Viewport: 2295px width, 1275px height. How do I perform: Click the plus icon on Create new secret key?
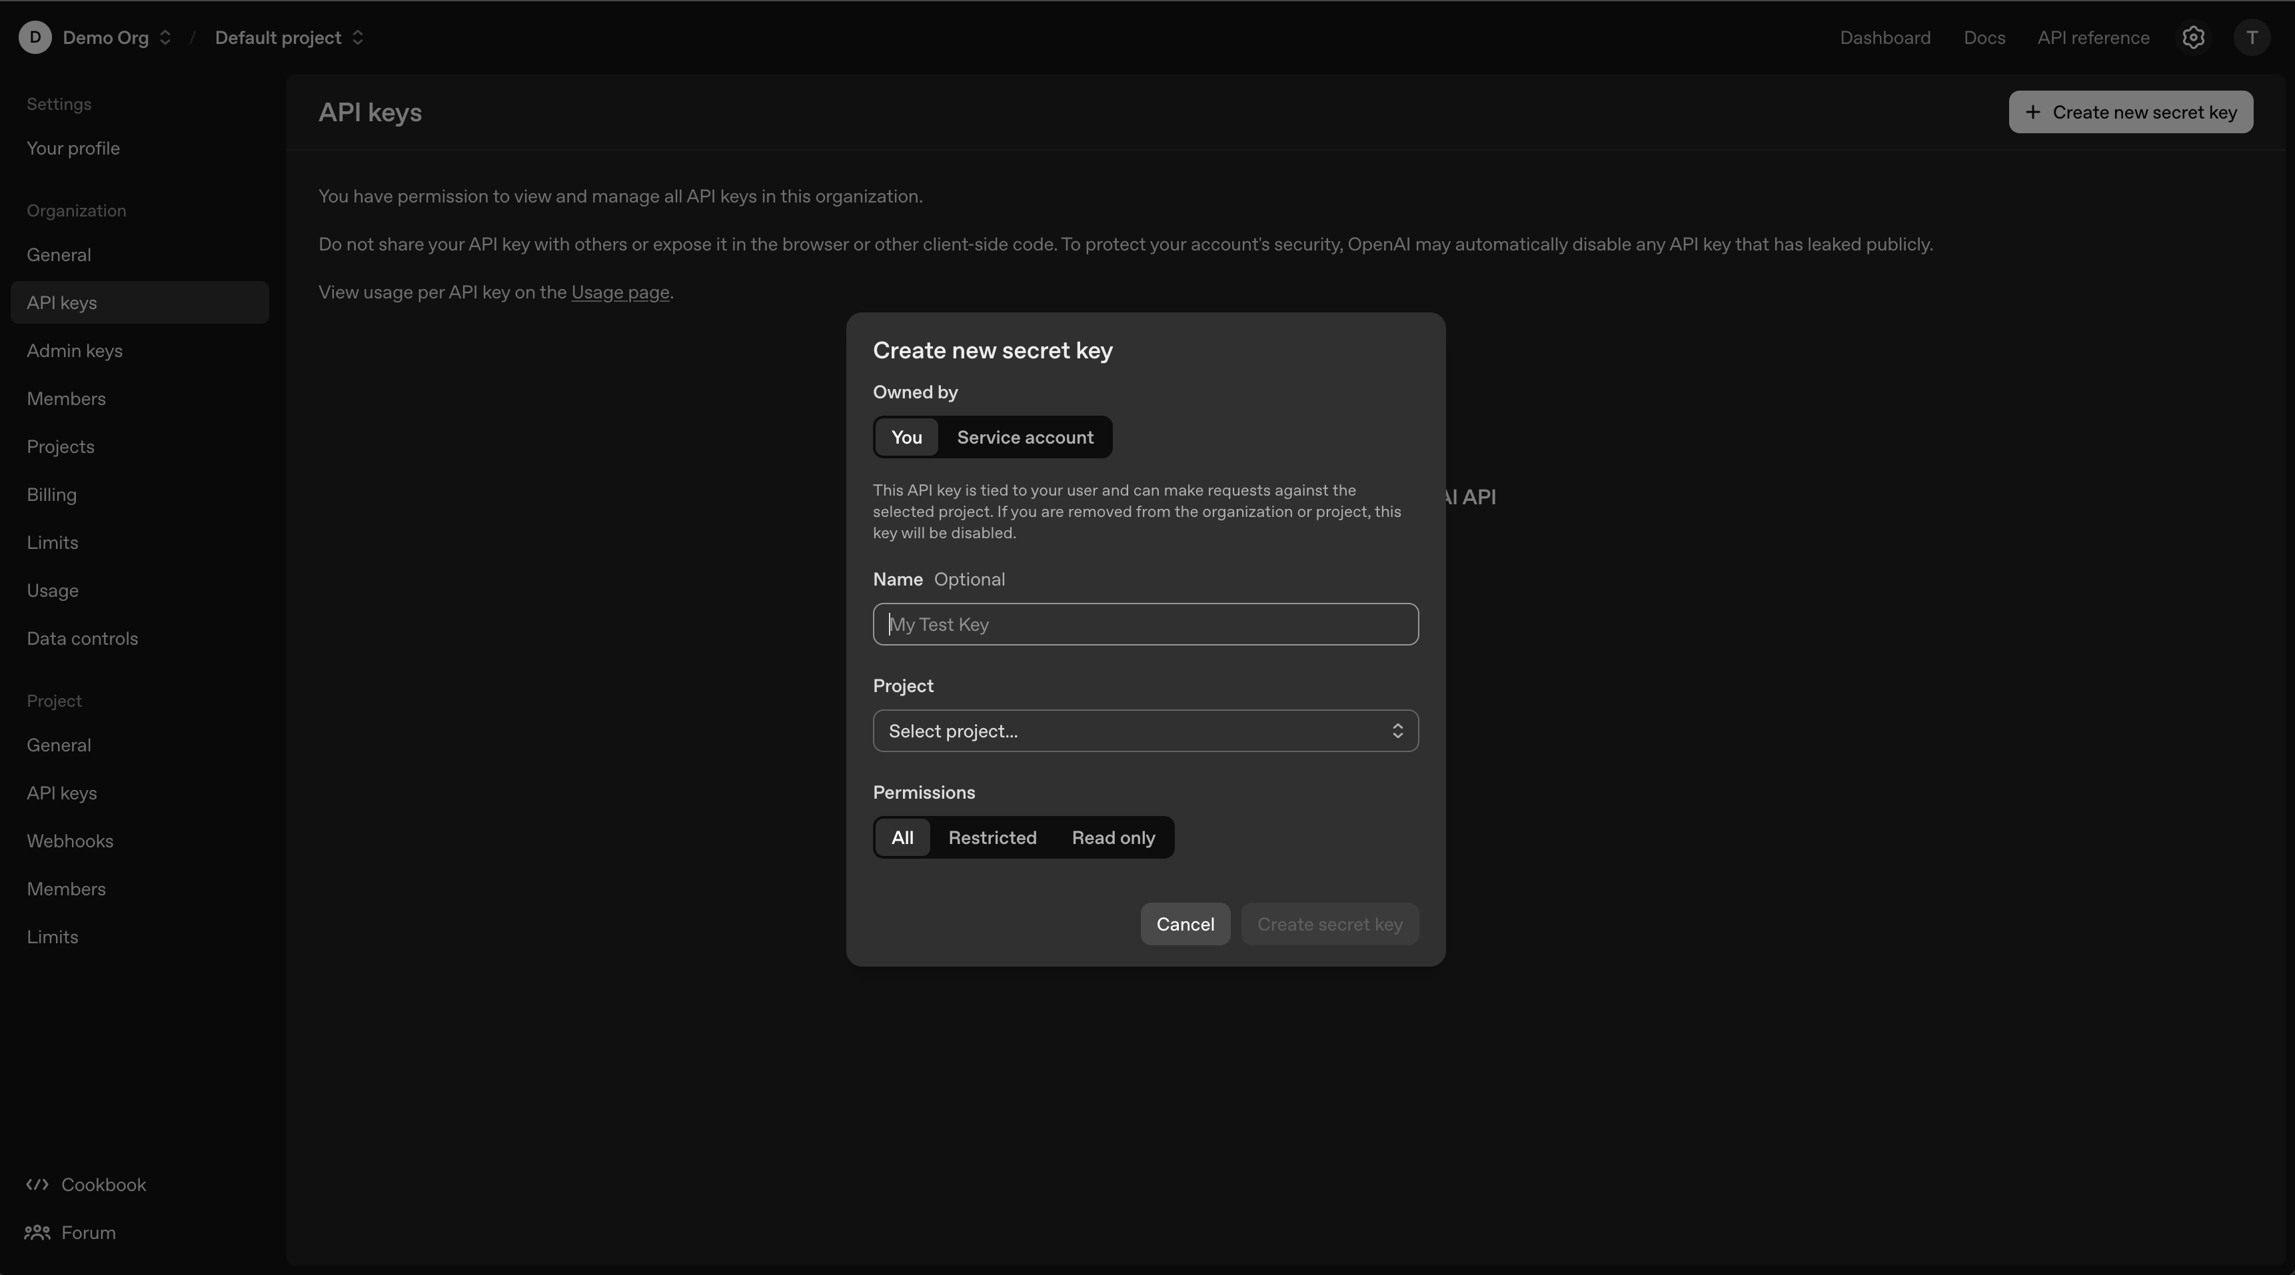point(2034,112)
